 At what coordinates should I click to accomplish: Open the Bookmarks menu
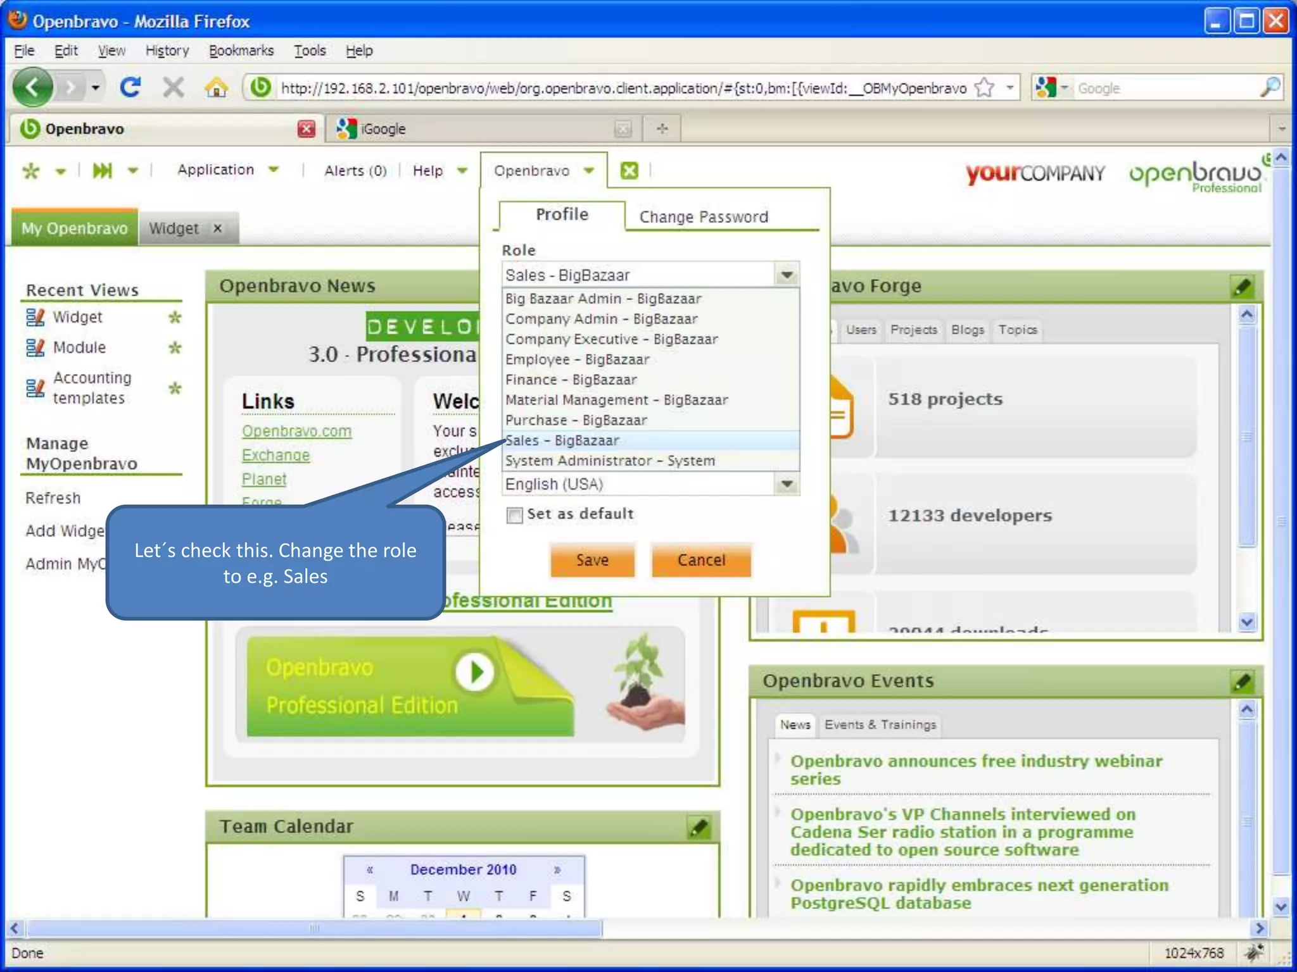pyautogui.click(x=241, y=51)
